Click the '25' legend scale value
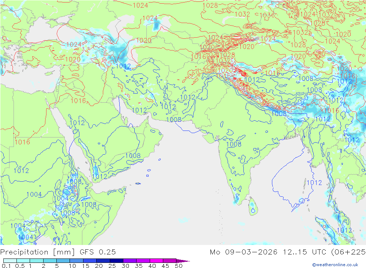Image resolution: width=366 pixels, height=268 pixels. pyautogui.click(x=112, y=266)
